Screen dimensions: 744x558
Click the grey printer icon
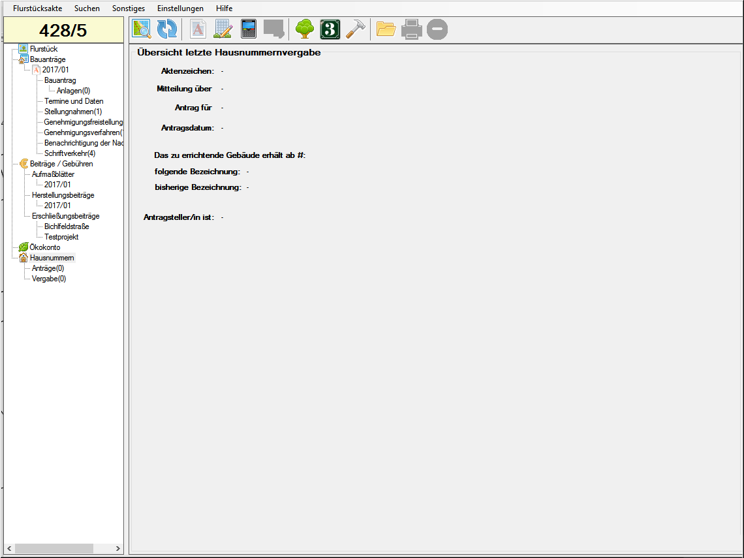coord(412,29)
